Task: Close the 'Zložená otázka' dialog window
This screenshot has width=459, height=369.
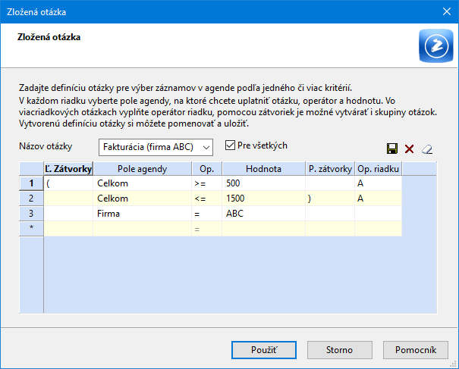Action: 445,11
